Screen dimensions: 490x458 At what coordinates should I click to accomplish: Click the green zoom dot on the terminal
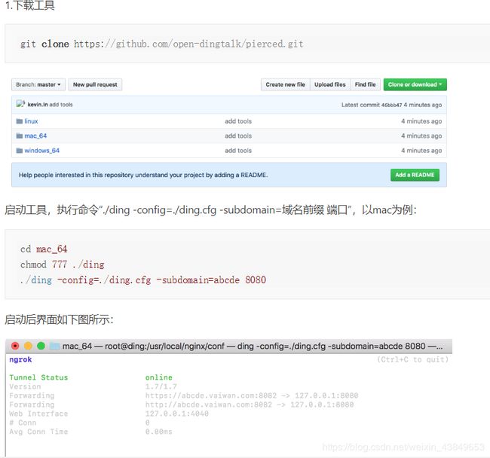(x=41, y=346)
